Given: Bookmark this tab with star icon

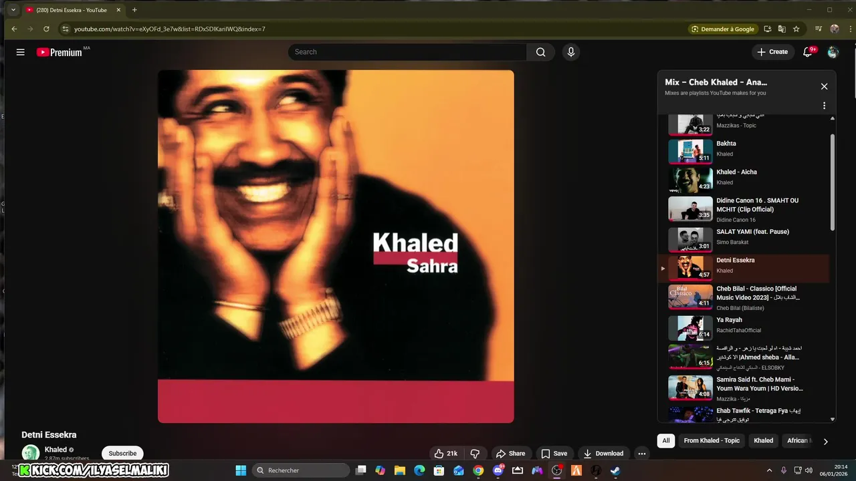Looking at the screenshot, I should (796, 29).
